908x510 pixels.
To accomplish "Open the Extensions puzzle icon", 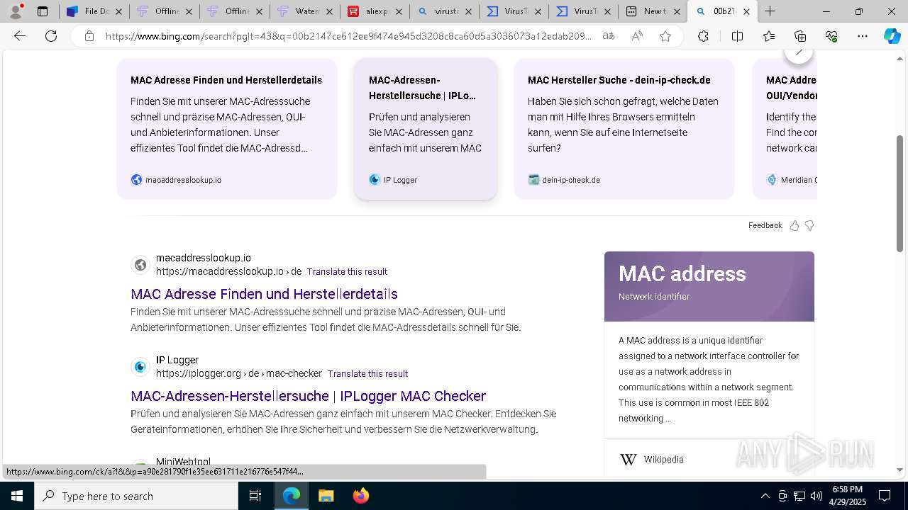I will pos(703,36).
